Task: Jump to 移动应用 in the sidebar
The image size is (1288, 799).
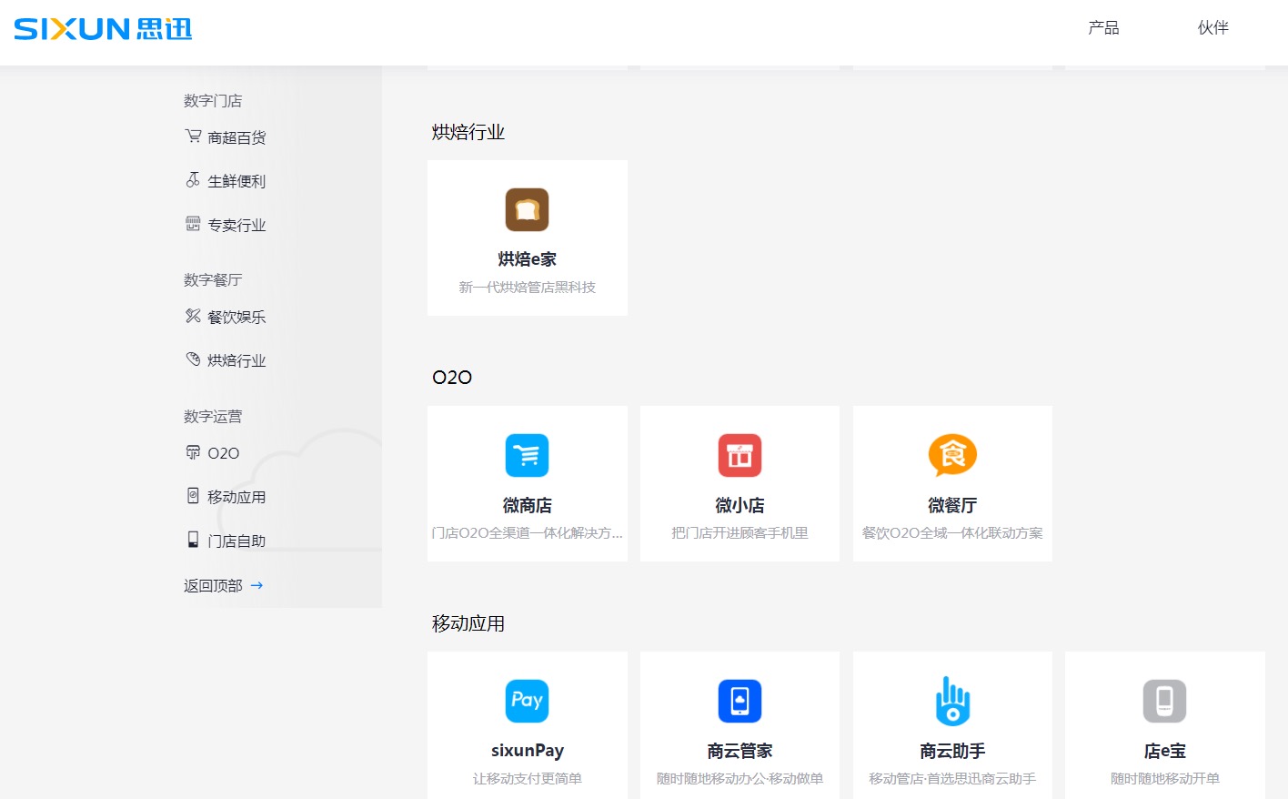Action: (x=236, y=497)
